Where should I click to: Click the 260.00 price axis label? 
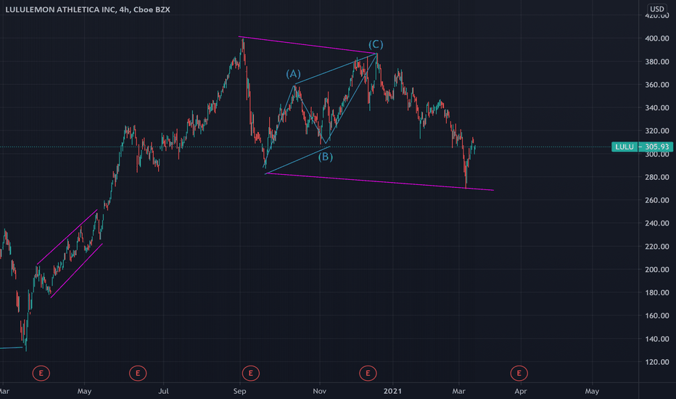coord(657,200)
